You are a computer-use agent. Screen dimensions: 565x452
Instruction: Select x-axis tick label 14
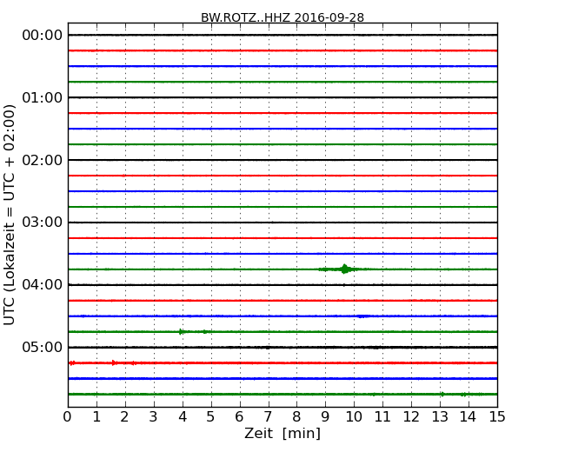(x=469, y=417)
